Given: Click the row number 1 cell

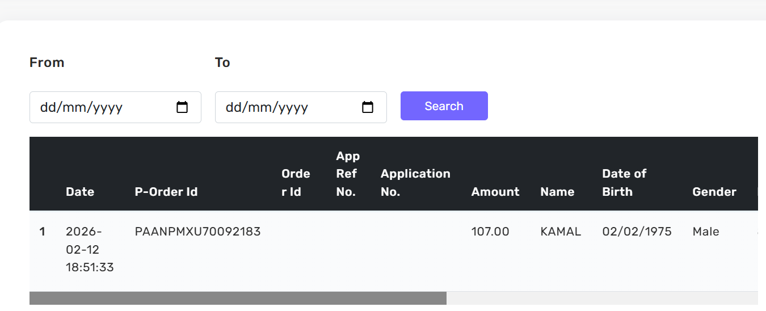Looking at the screenshot, I should [42, 232].
